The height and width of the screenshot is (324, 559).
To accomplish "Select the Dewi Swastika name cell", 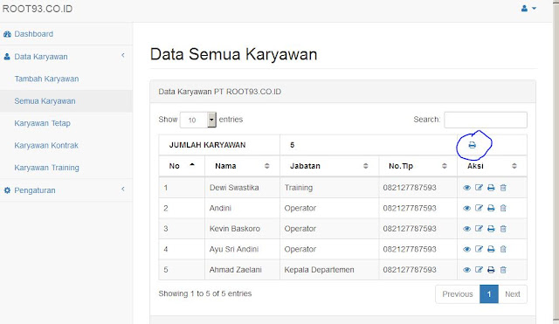I will pos(243,188).
